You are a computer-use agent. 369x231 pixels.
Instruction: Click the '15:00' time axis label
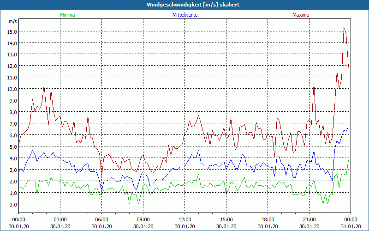(226, 220)
